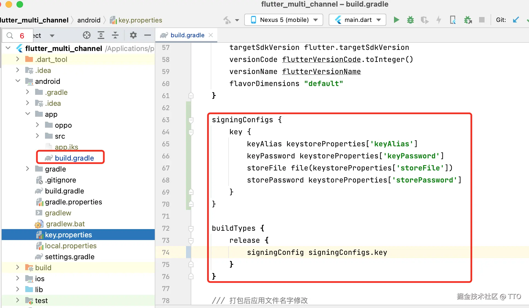529x308 pixels.
Task: Select local.properties file in tree
Action: (x=71, y=246)
